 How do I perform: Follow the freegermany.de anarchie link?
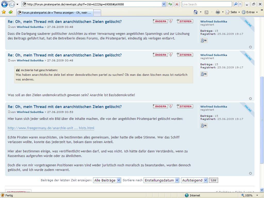coord(51,128)
